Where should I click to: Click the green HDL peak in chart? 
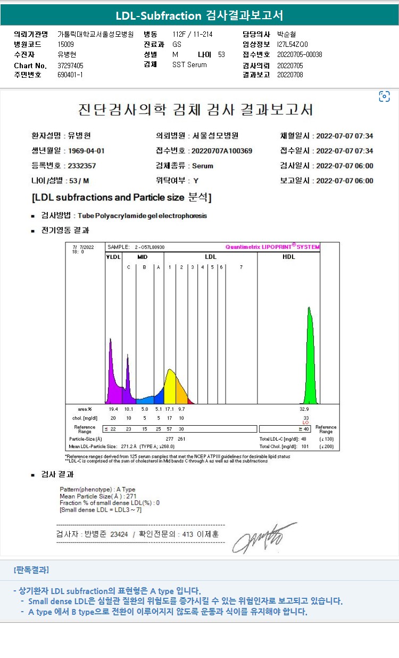pyautogui.click(x=309, y=356)
